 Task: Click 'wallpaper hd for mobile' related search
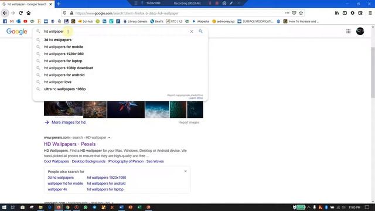click(x=65, y=183)
